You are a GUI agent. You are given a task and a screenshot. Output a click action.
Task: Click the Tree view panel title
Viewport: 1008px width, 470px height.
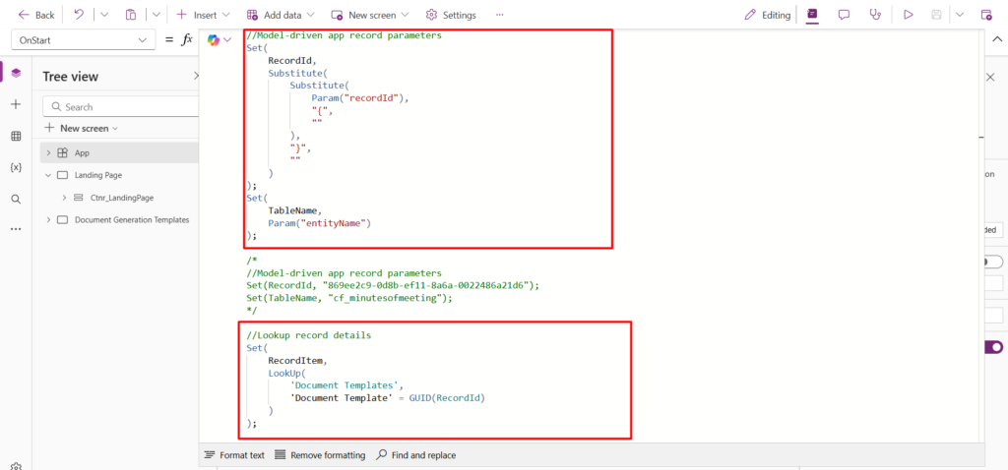[71, 77]
